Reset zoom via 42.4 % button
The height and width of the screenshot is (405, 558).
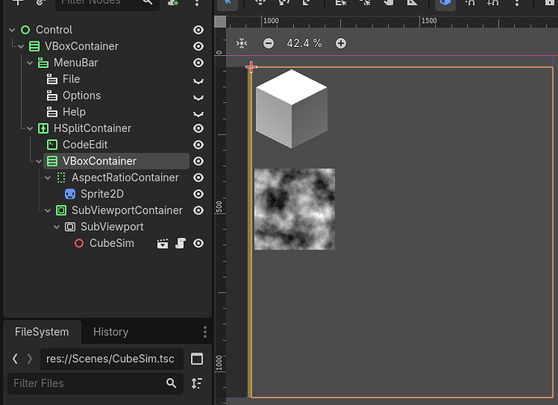pyautogui.click(x=304, y=43)
